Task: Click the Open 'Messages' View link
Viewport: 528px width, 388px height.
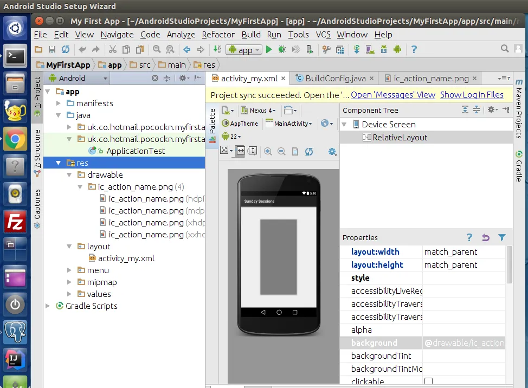Action: 393,95
